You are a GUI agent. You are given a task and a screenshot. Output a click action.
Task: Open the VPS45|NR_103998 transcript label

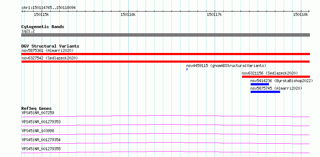click(38, 131)
